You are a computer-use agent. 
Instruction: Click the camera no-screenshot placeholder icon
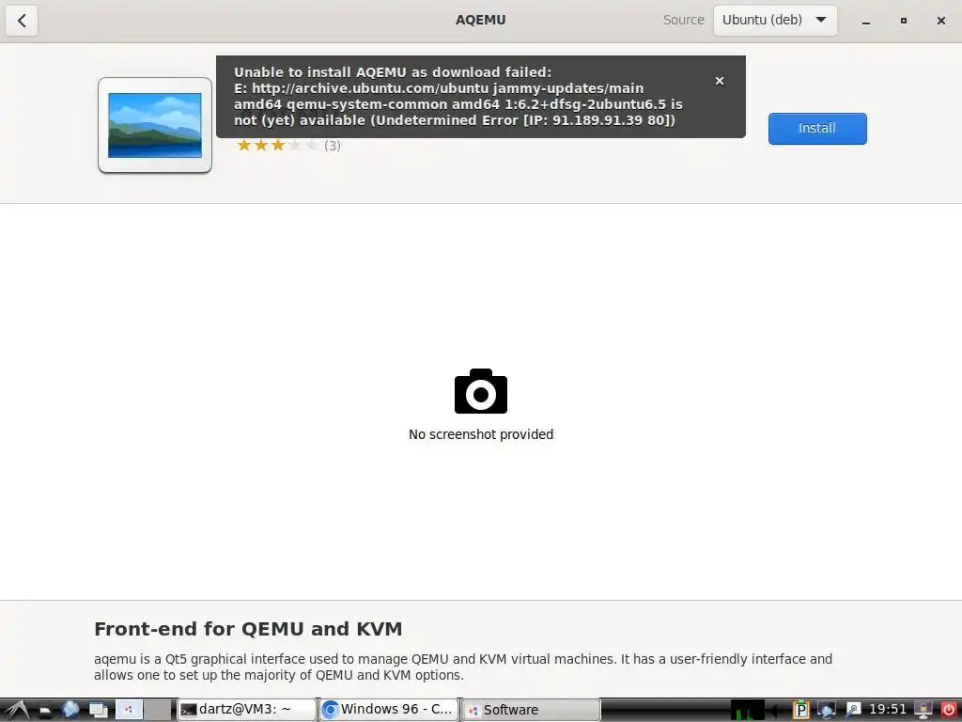[481, 391]
